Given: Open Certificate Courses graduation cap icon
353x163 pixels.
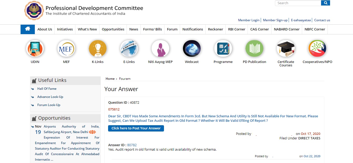Looking at the screenshot, I should 286,49.
